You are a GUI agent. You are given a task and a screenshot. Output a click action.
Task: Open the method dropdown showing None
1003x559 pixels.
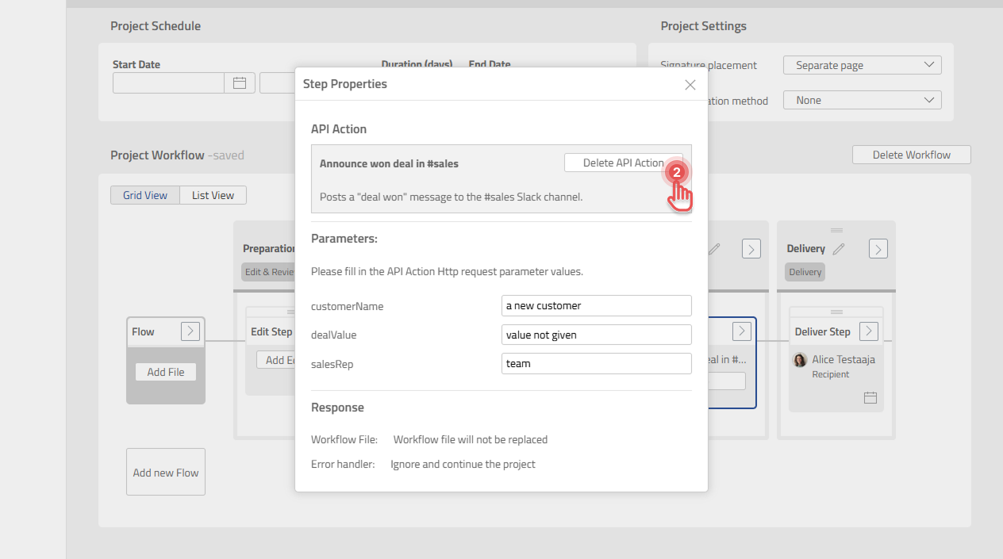point(863,100)
